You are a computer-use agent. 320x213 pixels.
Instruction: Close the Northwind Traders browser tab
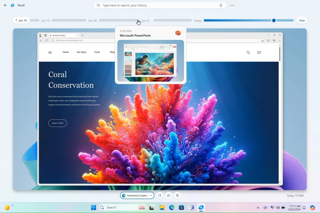(77, 35)
